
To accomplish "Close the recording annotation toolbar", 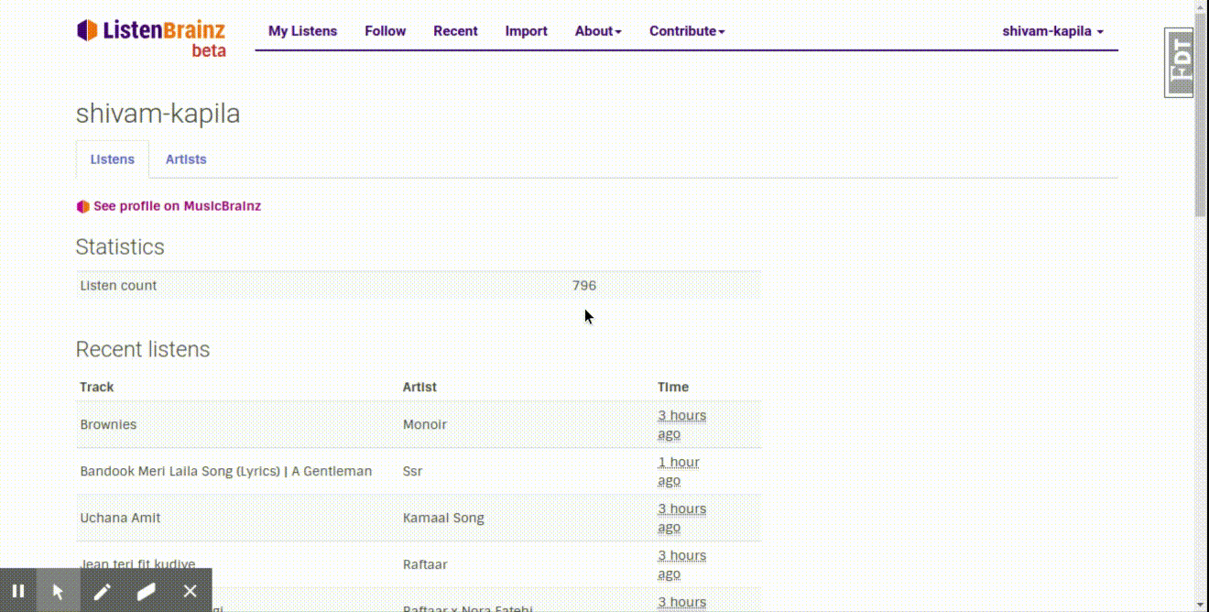I will (x=190, y=591).
